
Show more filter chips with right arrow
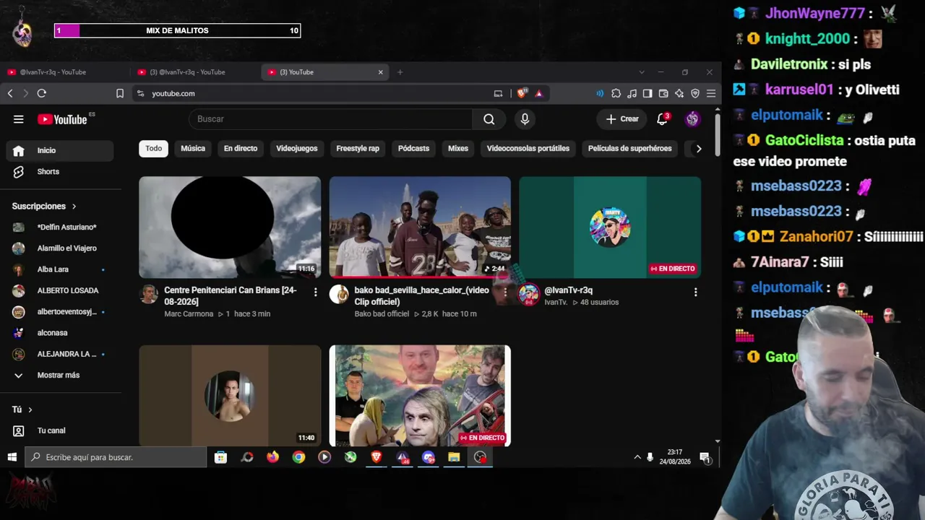tap(698, 149)
